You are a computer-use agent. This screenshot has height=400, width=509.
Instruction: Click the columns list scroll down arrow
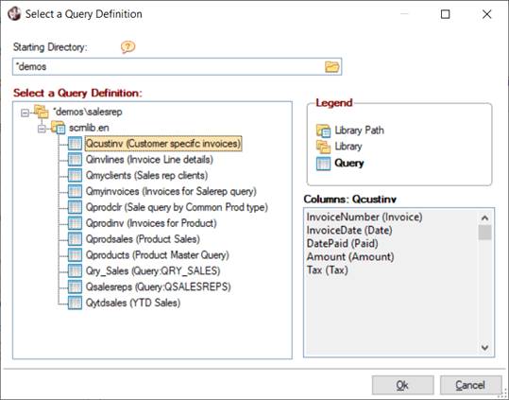(485, 347)
